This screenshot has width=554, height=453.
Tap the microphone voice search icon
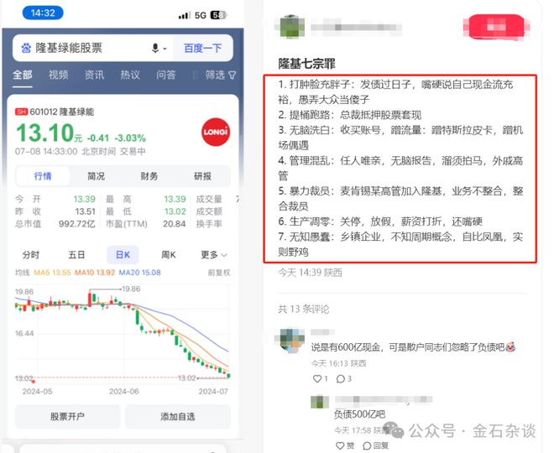[x=155, y=48]
